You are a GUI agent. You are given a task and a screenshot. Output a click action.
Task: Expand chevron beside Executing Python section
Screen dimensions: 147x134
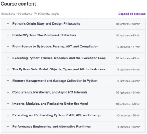[x=8, y=58]
